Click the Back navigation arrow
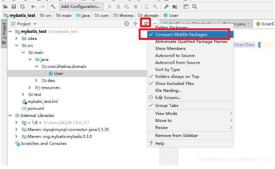This screenshot has width=275, height=169. [x=33, y=7]
